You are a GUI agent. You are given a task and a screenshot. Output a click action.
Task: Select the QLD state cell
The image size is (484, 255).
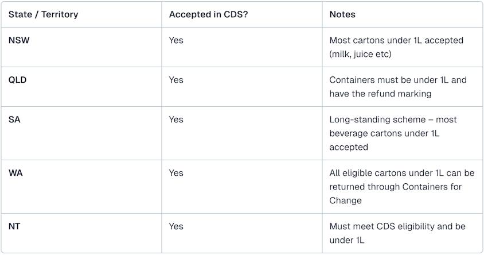pos(18,80)
